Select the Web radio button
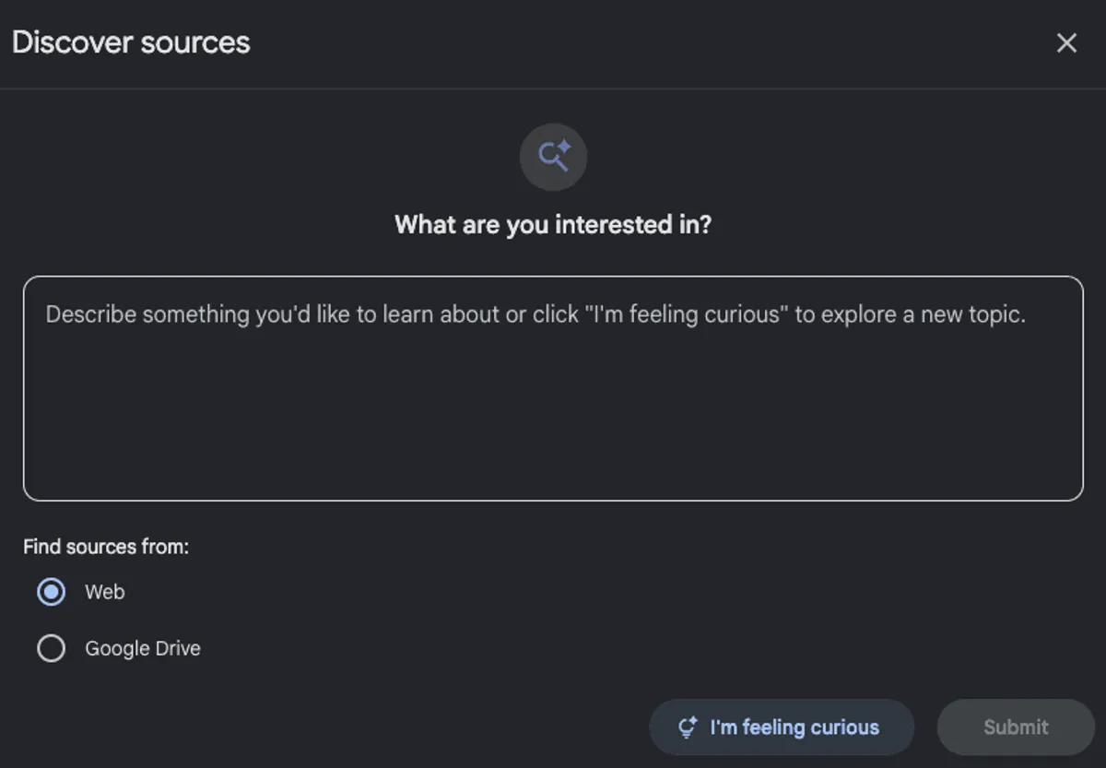Image resolution: width=1106 pixels, height=768 pixels. tap(51, 592)
